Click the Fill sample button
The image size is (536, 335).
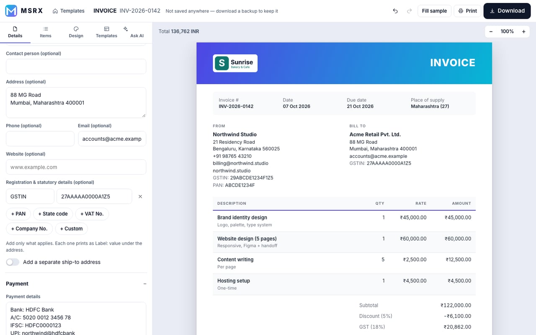point(434,11)
